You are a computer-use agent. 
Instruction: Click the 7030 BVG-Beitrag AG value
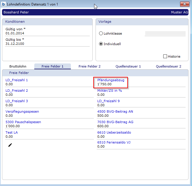[141, 126]
